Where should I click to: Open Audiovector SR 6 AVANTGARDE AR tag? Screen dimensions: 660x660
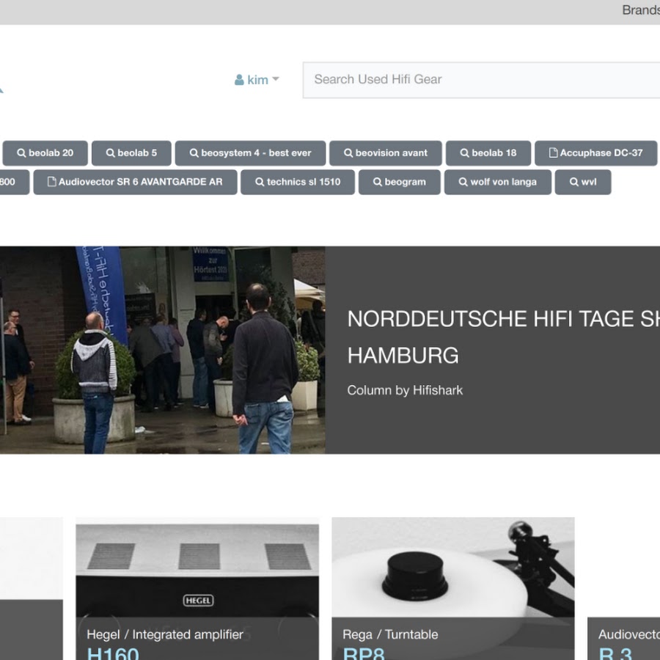(135, 183)
